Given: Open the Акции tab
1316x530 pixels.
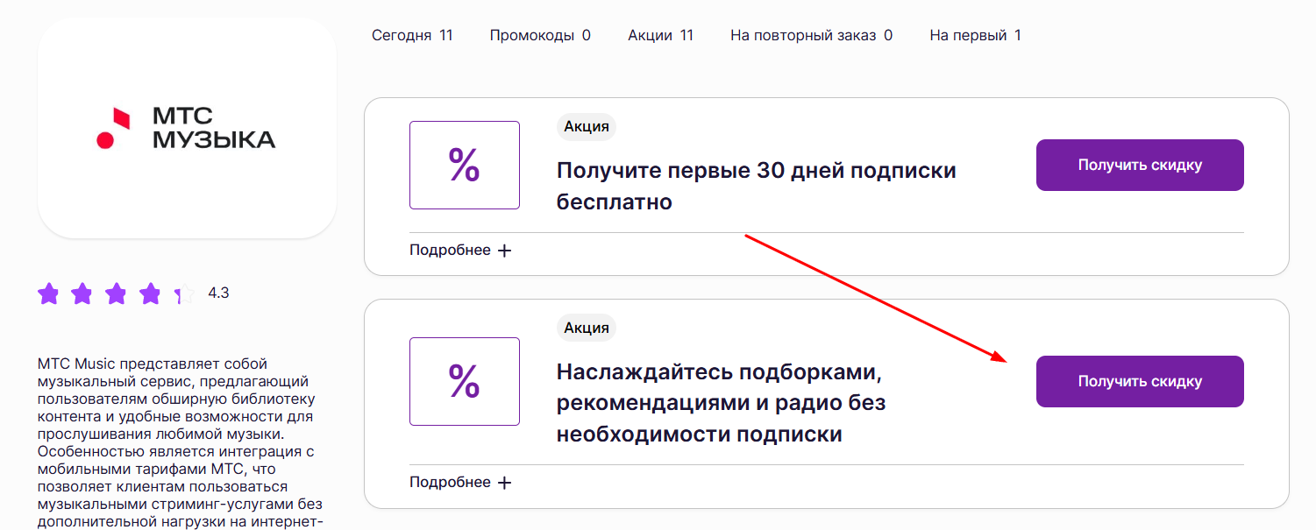Looking at the screenshot, I should [661, 34].
